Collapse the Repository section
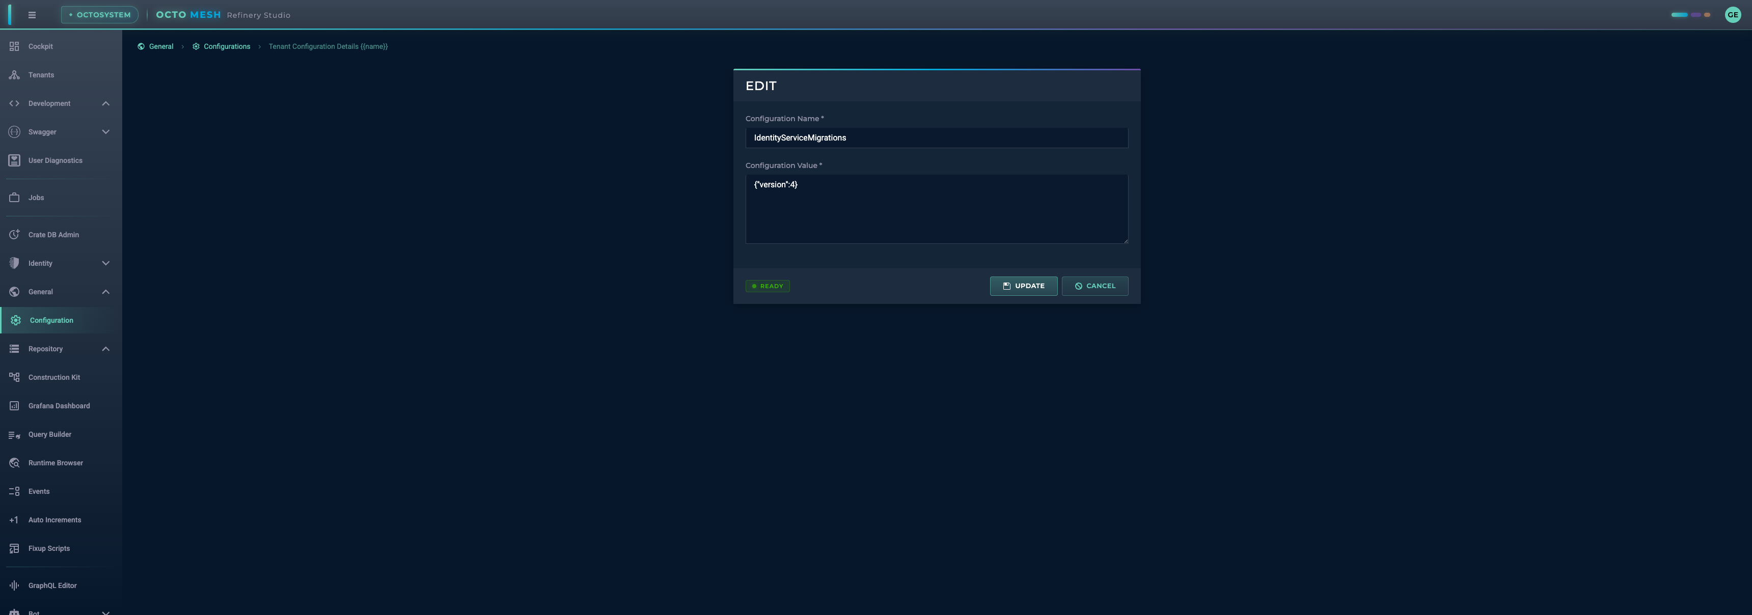1752x615 pixels. pos(105,349)
